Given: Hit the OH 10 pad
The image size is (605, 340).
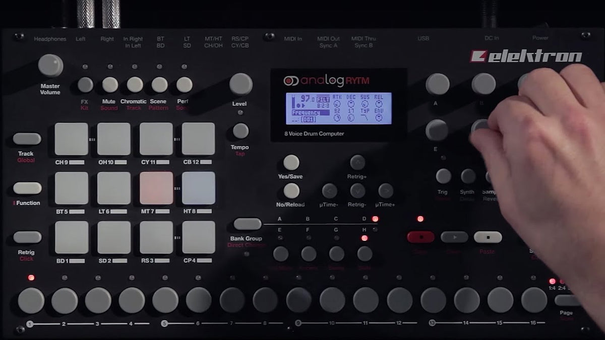Looking at the screenshot, I should 114,139.
